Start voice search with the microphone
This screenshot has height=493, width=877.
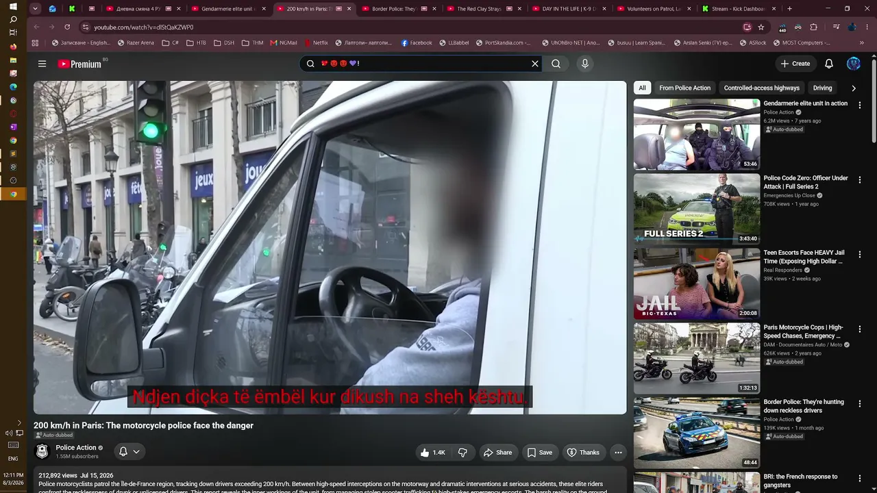click(584, 64)
